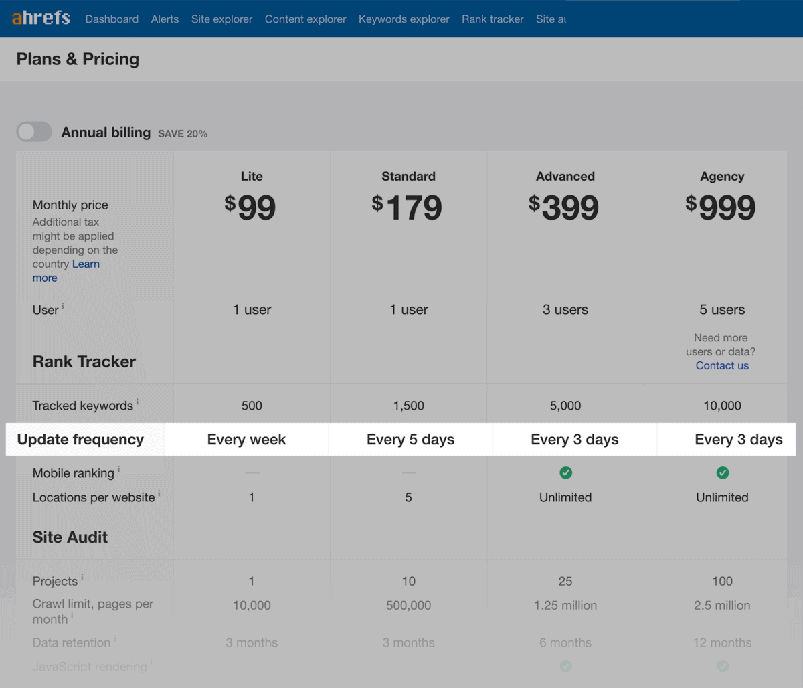The width and height of the screenshot is (803, 688).
Task: Click the Update frequency row label
Action: coord(80,440)
